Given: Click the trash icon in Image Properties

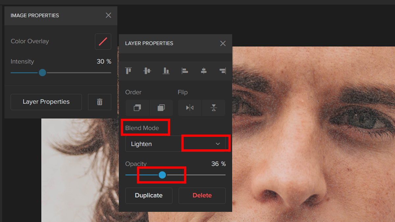Looking at the screenshot, I should point(100,102).
